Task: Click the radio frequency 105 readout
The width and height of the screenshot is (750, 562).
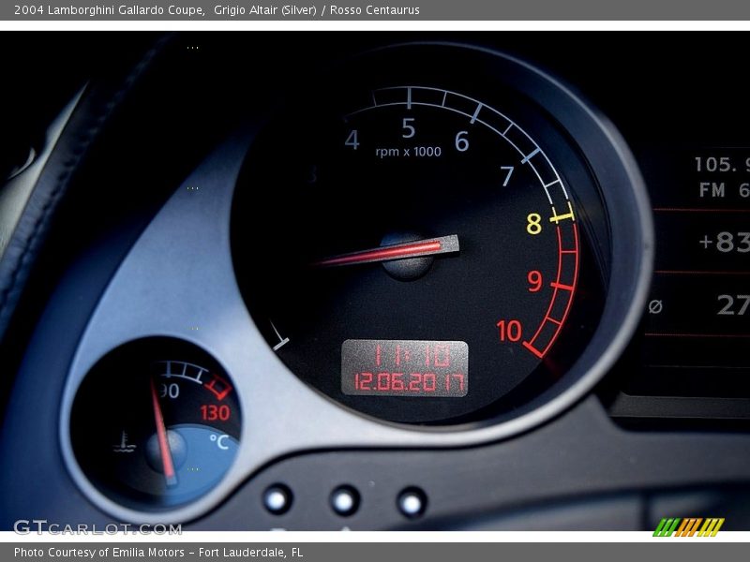Action: click(721, 165)
